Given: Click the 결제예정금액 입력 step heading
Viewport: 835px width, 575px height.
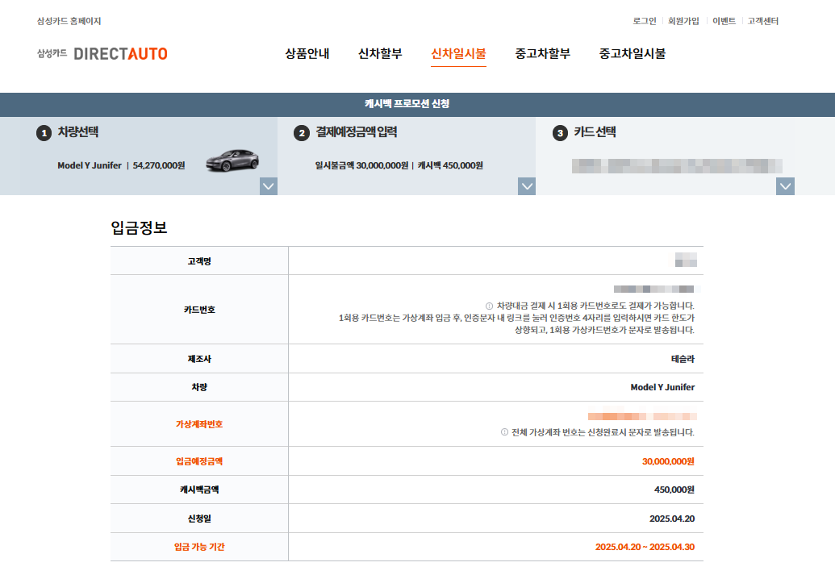Looking at the screenshot, I should pyautogui.click(x=357, y=132).
